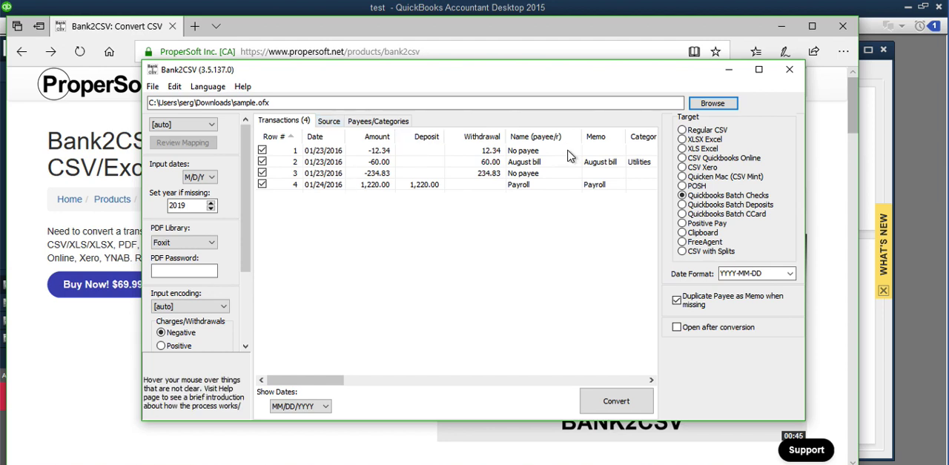Viewport: 949px width, 465px height.
Task: Click the transactions grid scroll right arrow
Action: click(x=651, y=380)
